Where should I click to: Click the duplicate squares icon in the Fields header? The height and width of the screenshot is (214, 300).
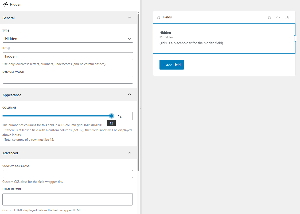point(287,17)
